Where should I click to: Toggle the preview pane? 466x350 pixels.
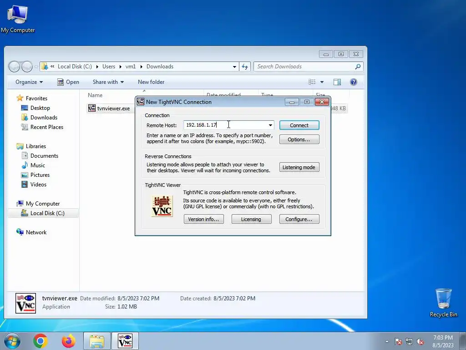[337, 82]
